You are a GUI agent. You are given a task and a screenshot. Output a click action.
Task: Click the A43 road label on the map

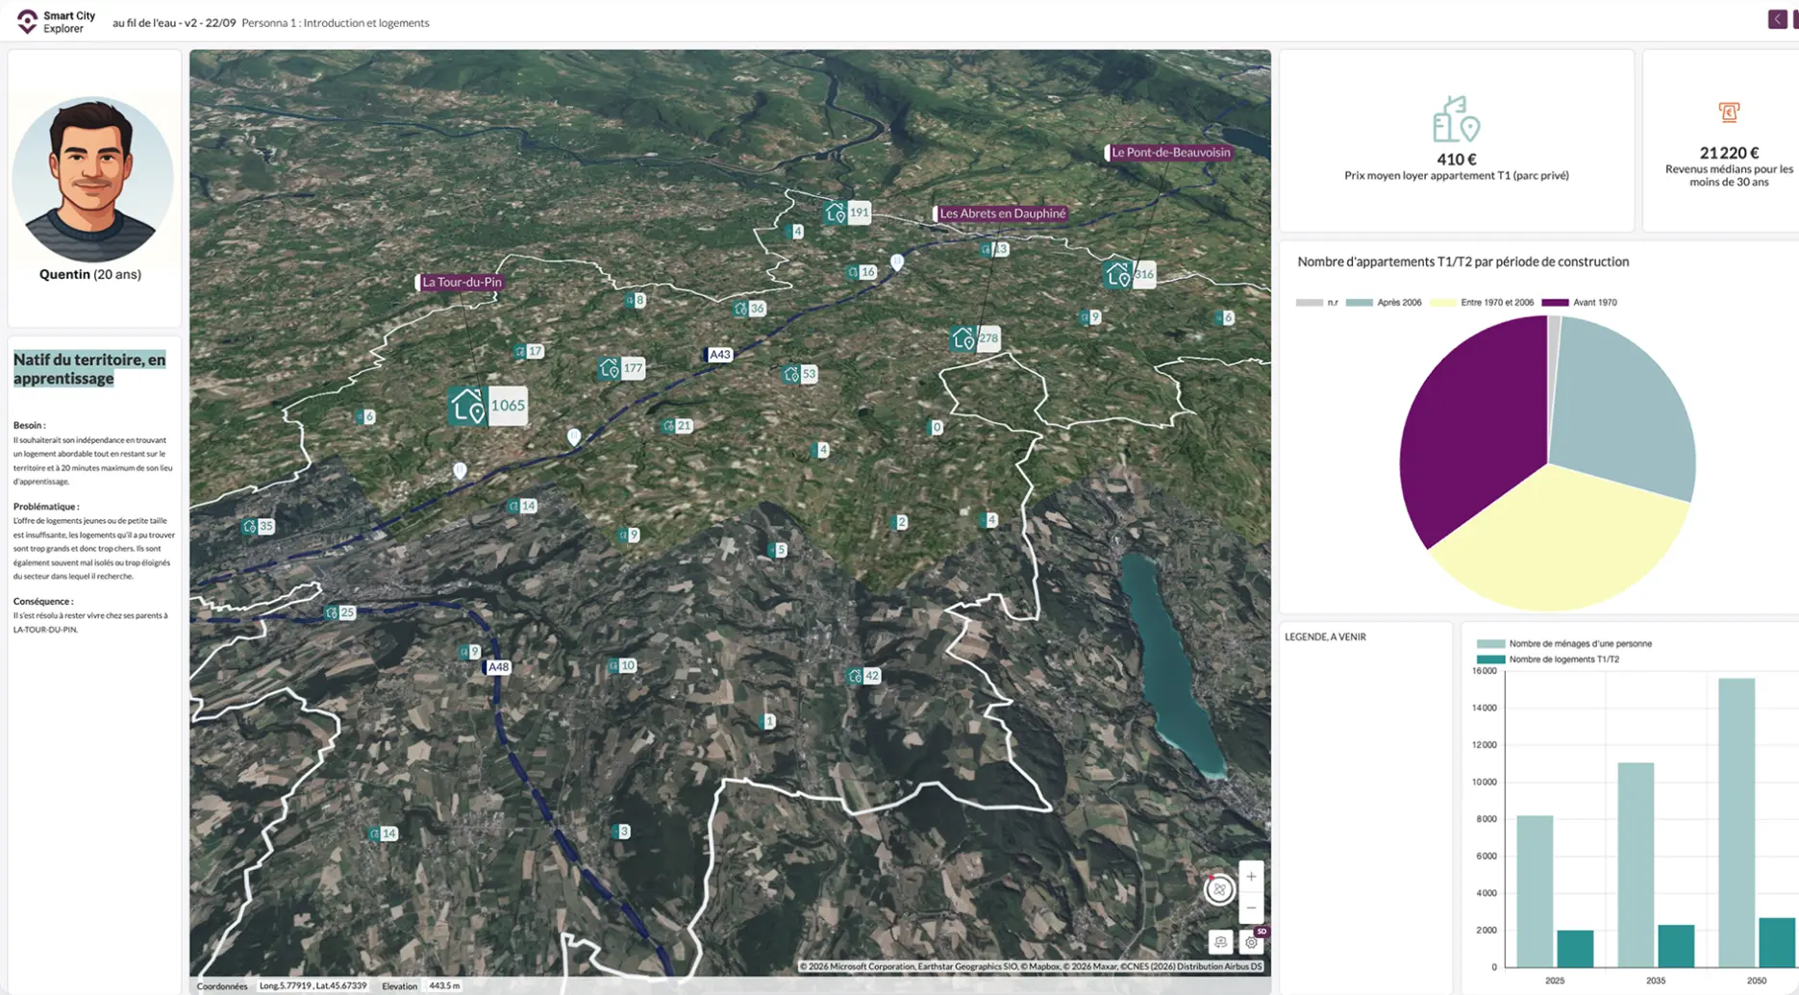(719, 355)
